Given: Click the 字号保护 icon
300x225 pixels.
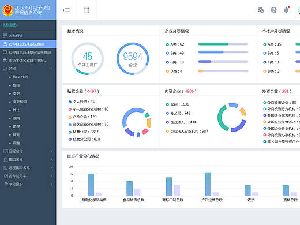Looking at the screenshot, I should point(6,184).
